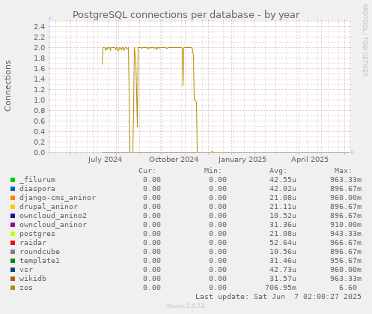Click the template1 dark green swatch
This screenshot has height=314, width=372.
[x=13, y=261]
